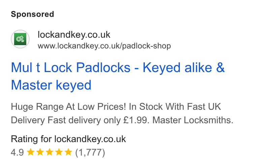Select the fifth gold rating star
This screenshot has height=167, width=256.
pyautogui.click(x=68, y=152)
